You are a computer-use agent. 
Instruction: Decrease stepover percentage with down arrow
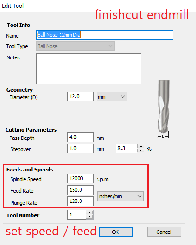(x=141, y=151)
